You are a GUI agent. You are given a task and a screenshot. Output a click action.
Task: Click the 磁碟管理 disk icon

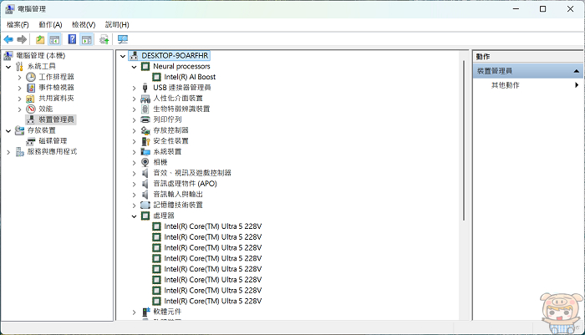click(31, 141)
